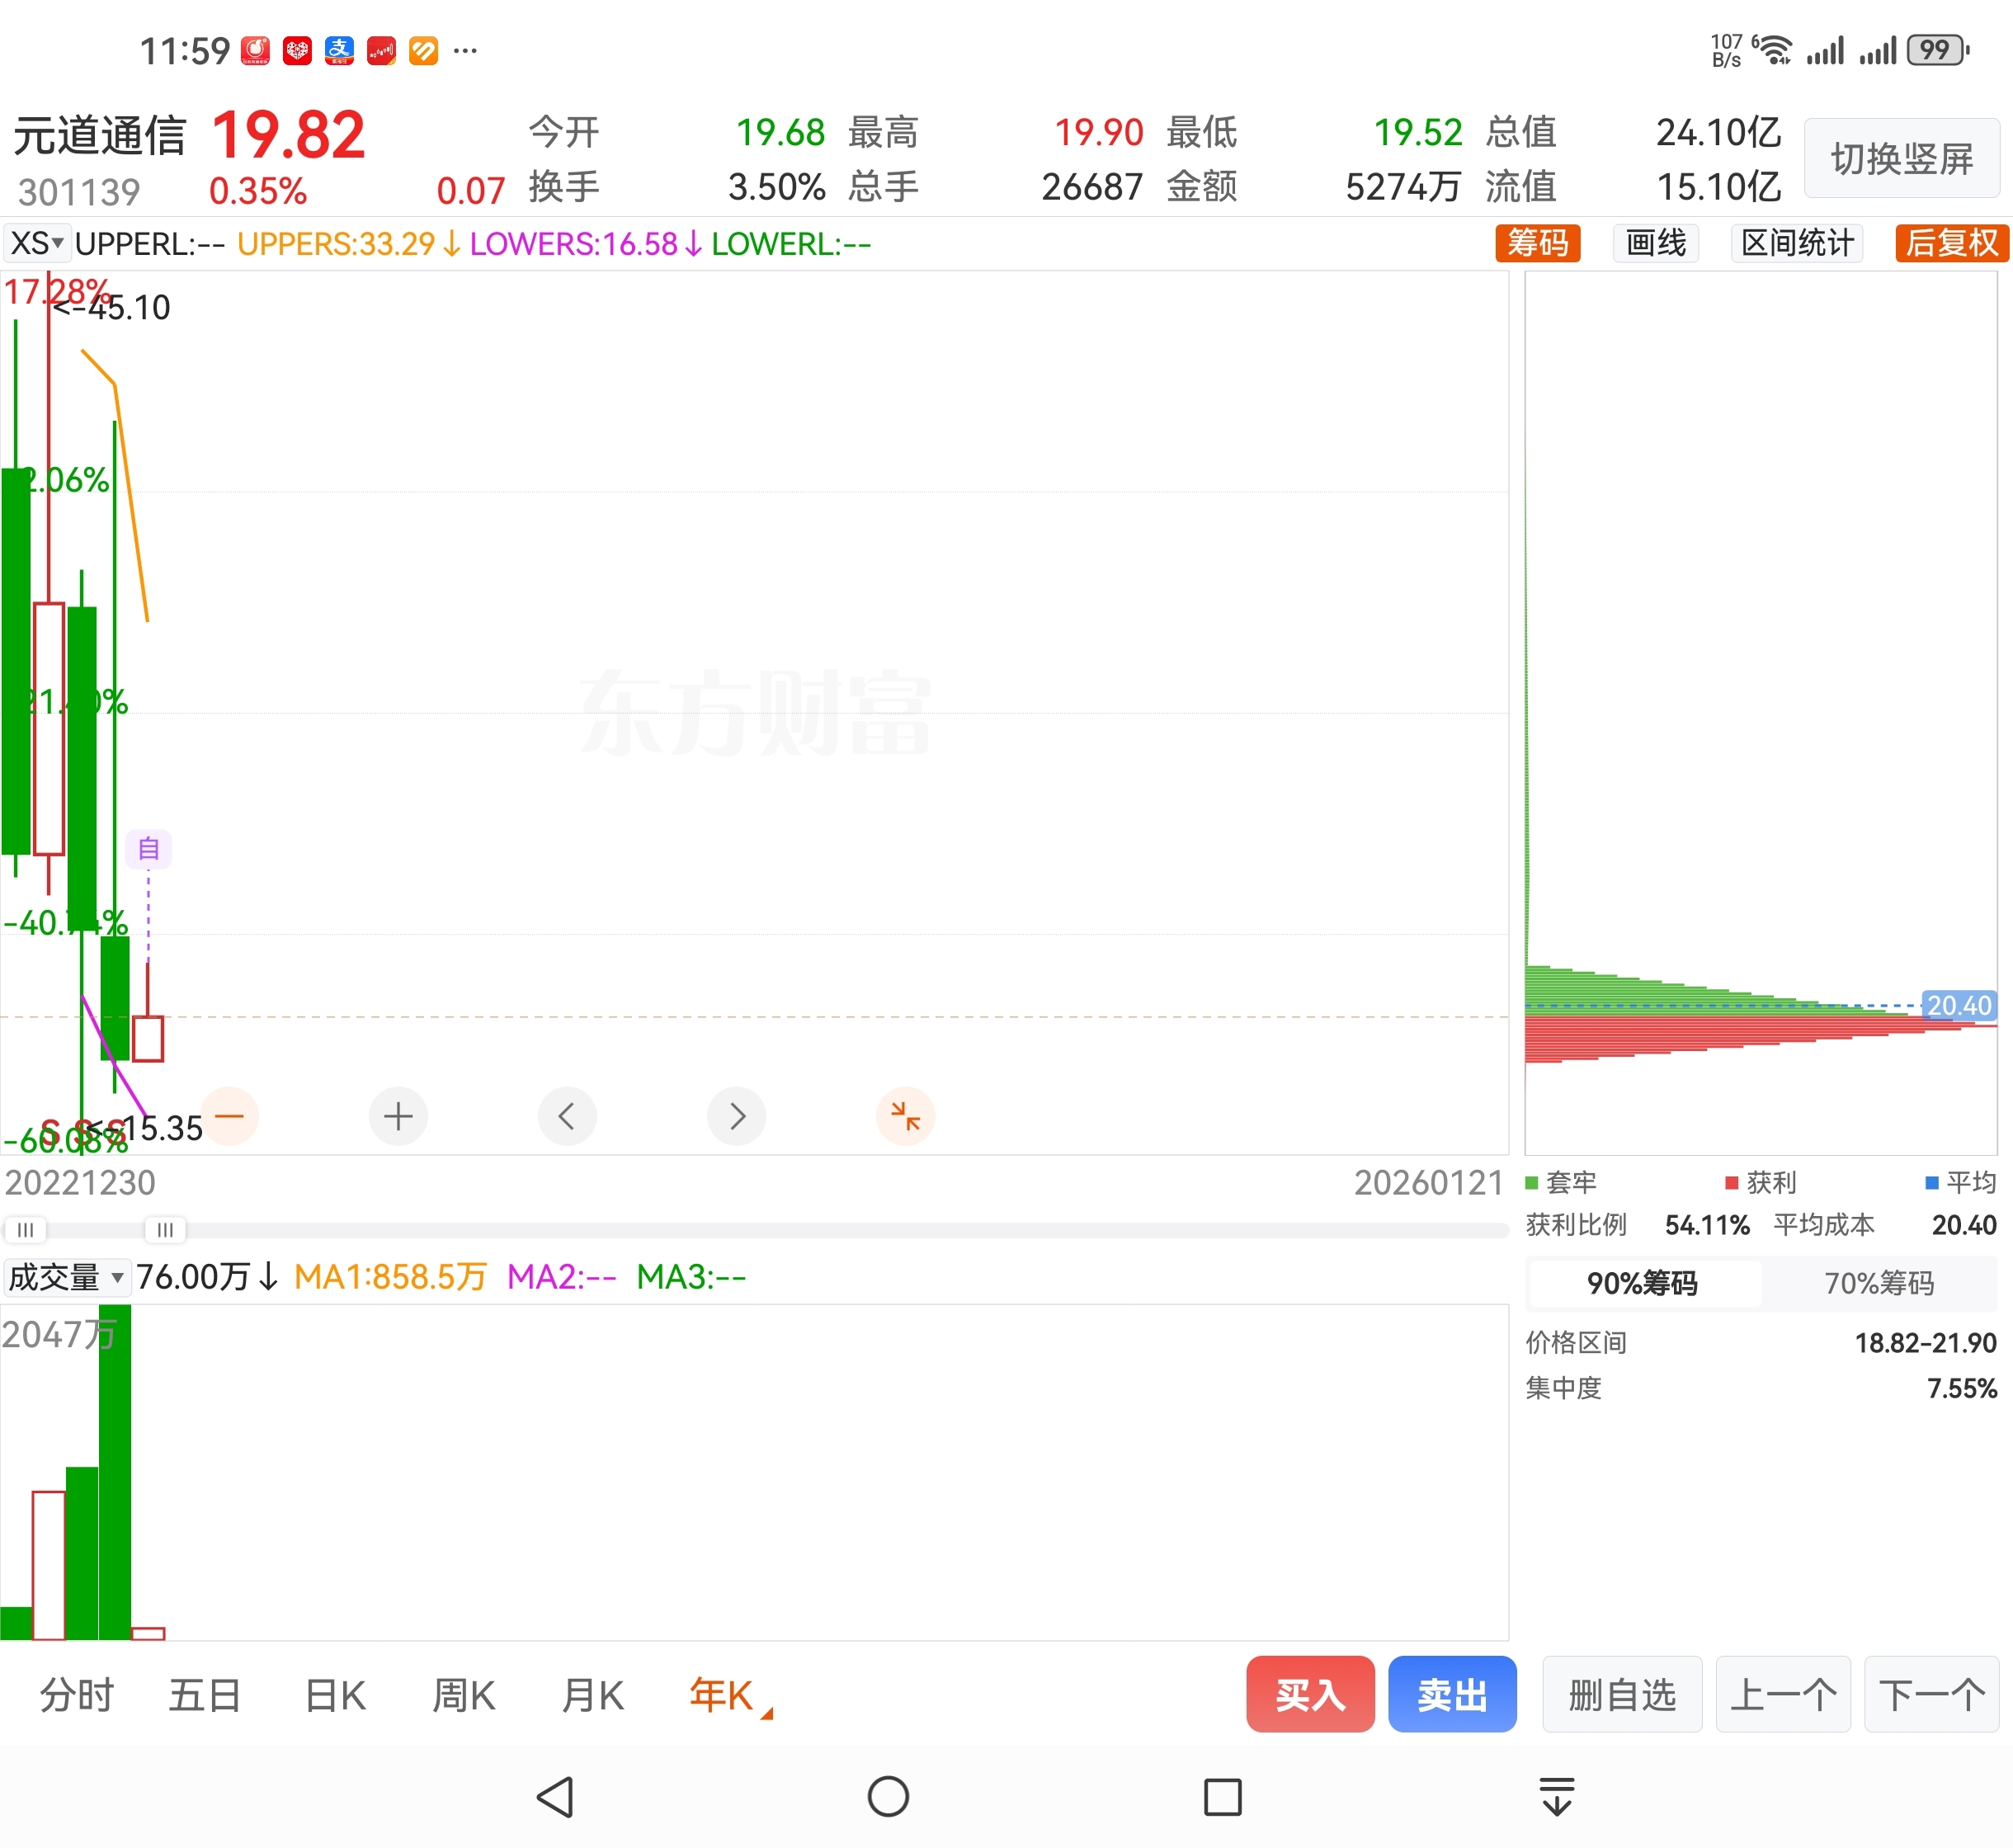
Task: Open the XS indicator dropdown
Action: click(37, 243)
